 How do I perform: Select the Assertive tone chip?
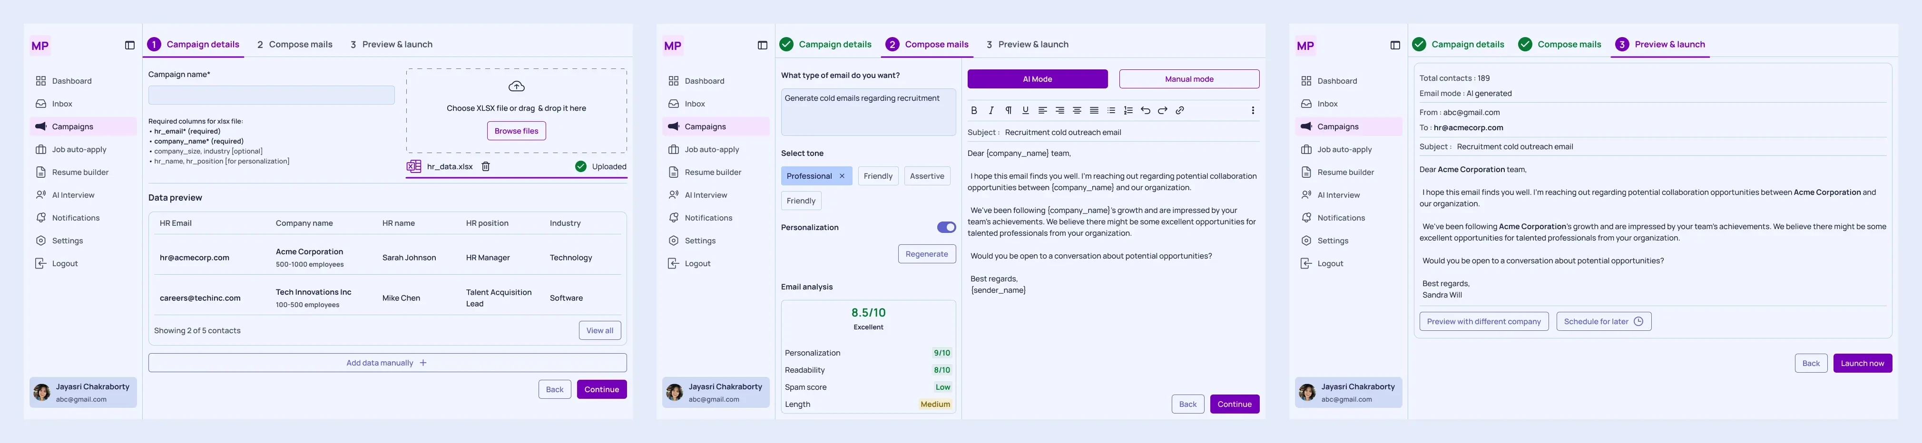tap(927, 176)
